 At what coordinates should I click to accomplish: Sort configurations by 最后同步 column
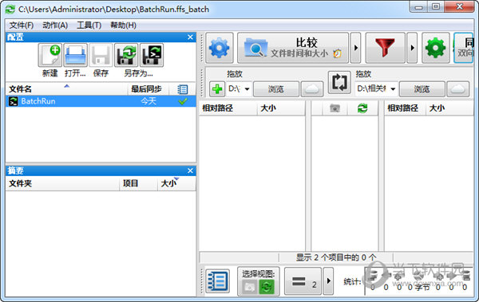point(148,89)
